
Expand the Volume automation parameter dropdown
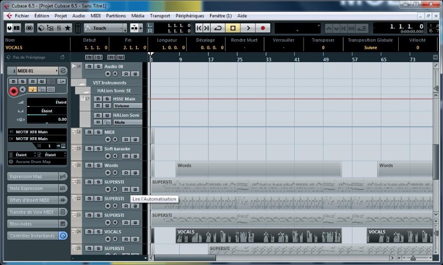point(128,106)
